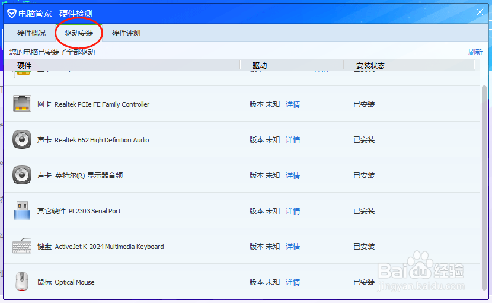
Task: Select the 鼠标 Optical Mouse text
Action: pos(66,282)
